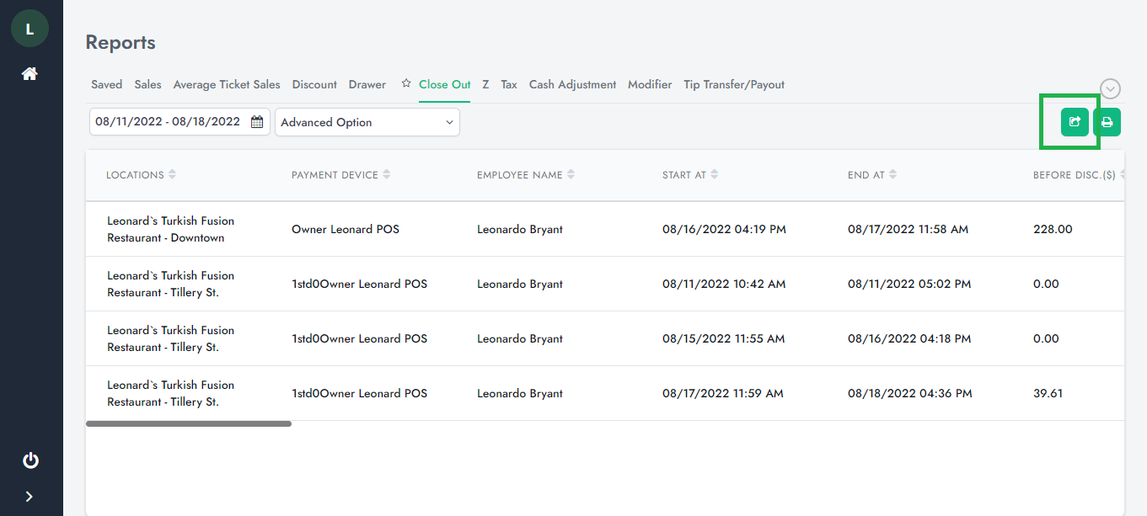
Task: Sort by Start At column arrows
Action: click(x=715, y=175)
